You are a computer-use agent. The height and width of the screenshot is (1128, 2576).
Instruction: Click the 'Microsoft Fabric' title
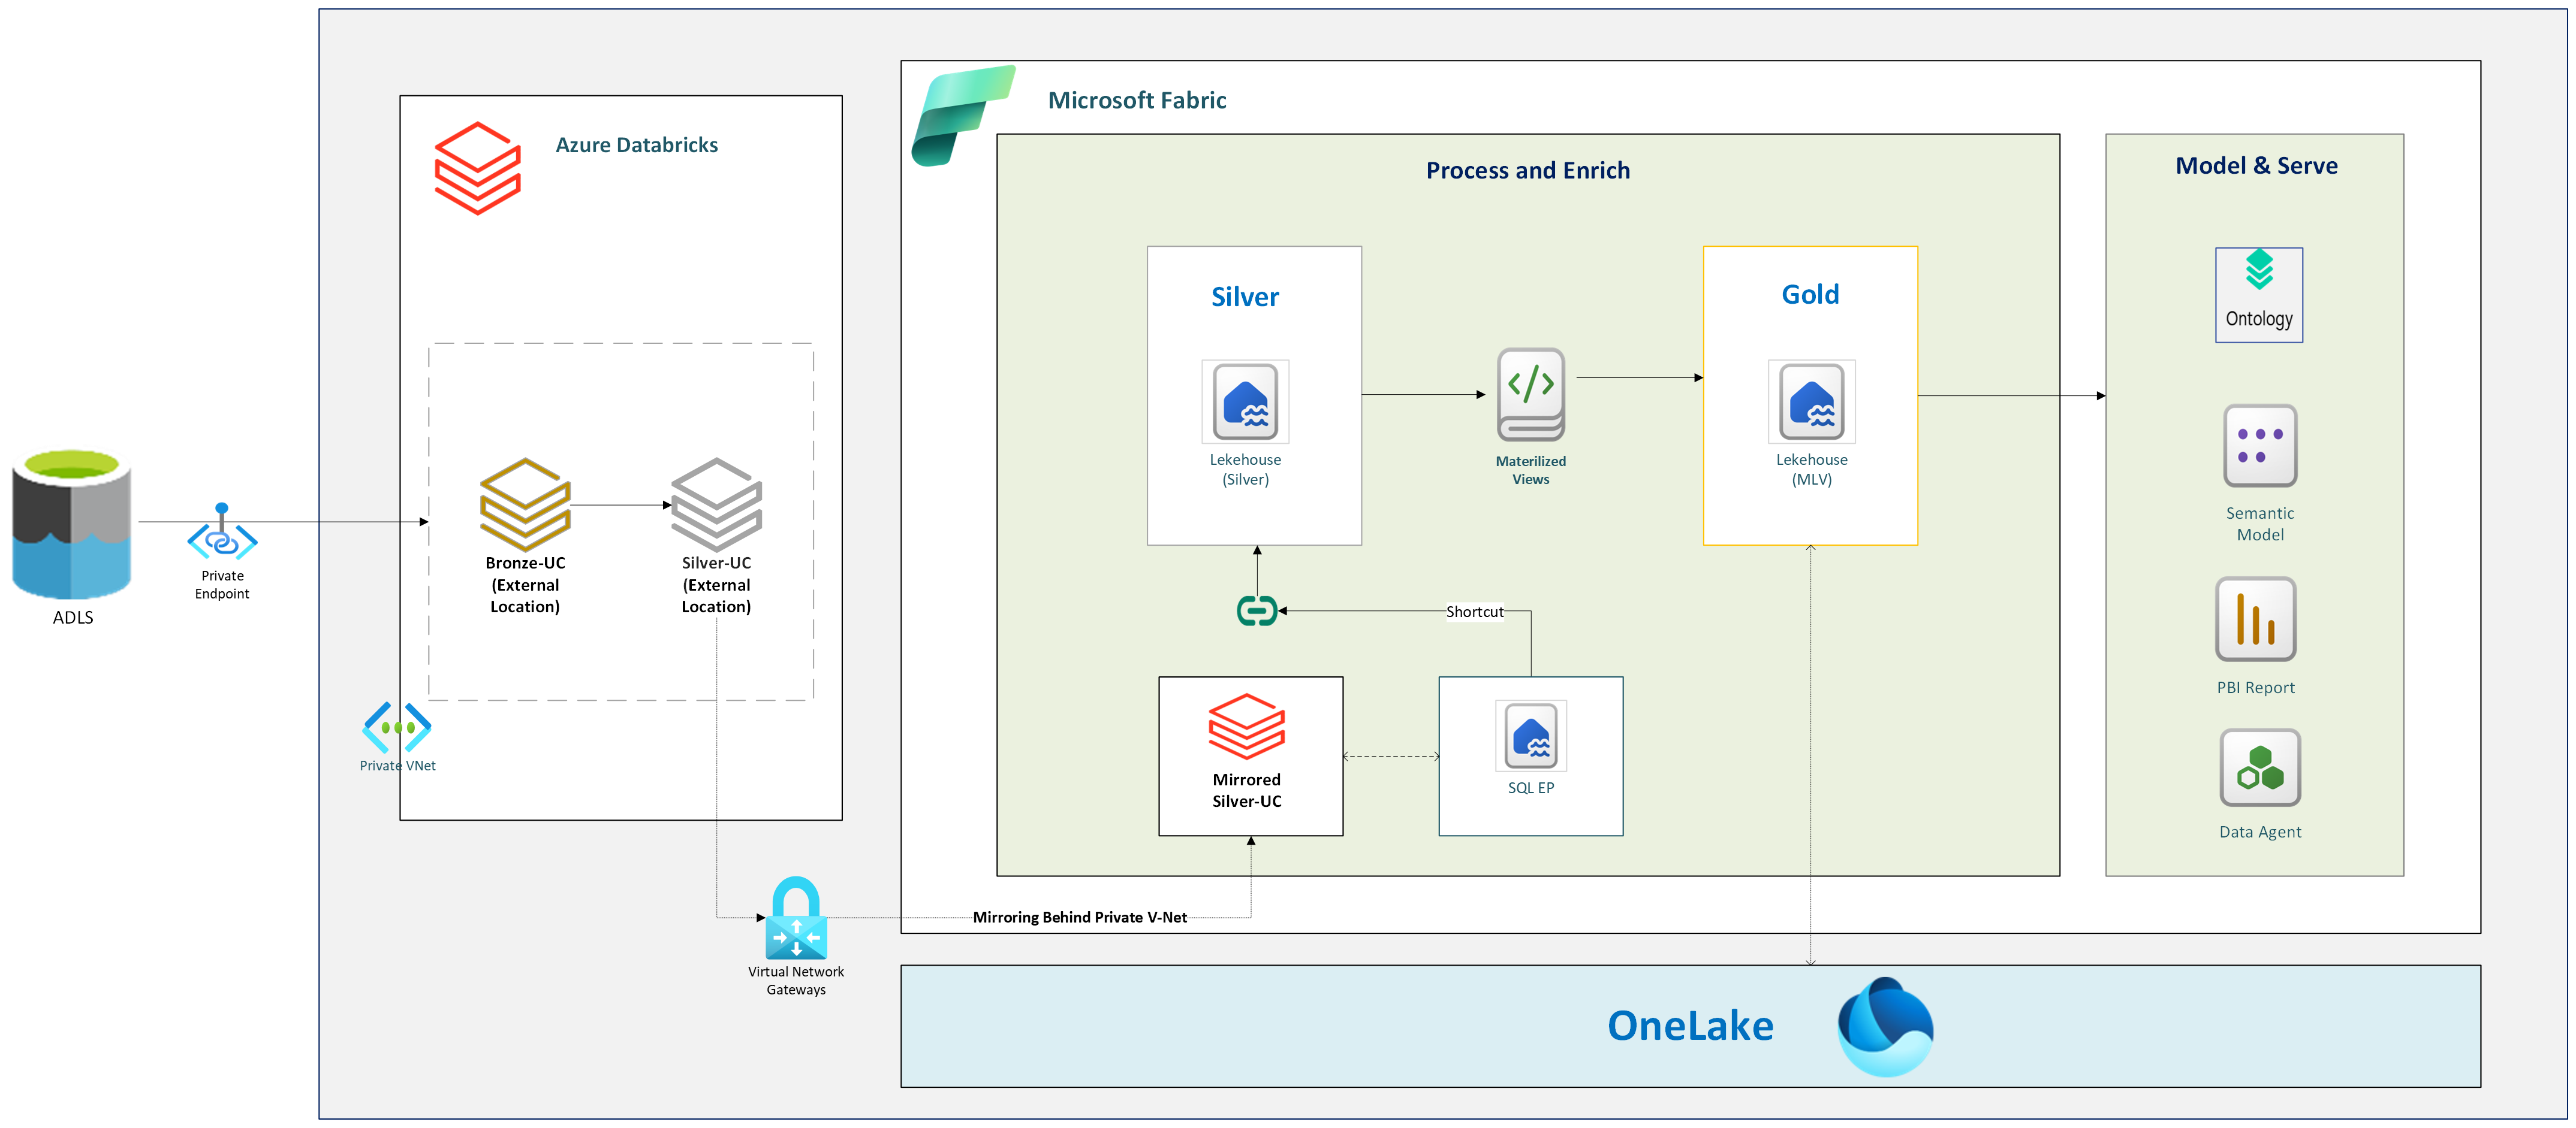(x=1137, y=100)
